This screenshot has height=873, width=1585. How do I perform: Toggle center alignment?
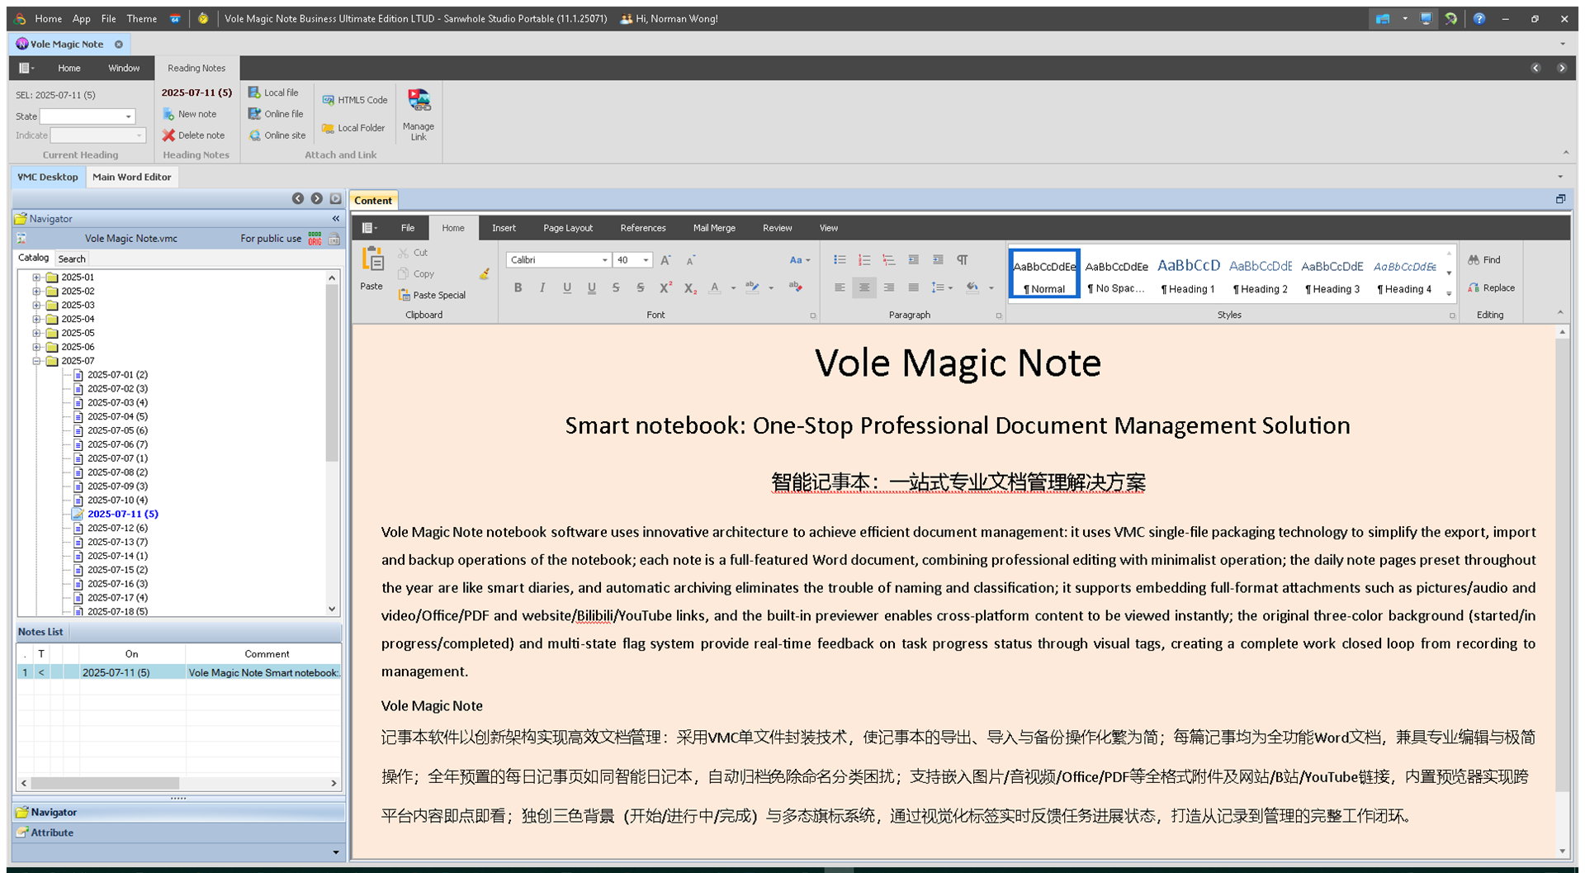click(864, 287)
